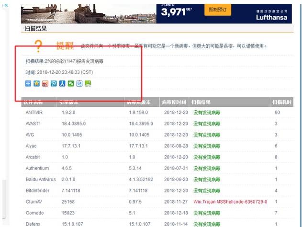Share to QZone with the star icon
Image resolution: width=302 pixels, height=227 pixels.
[36, 83]
